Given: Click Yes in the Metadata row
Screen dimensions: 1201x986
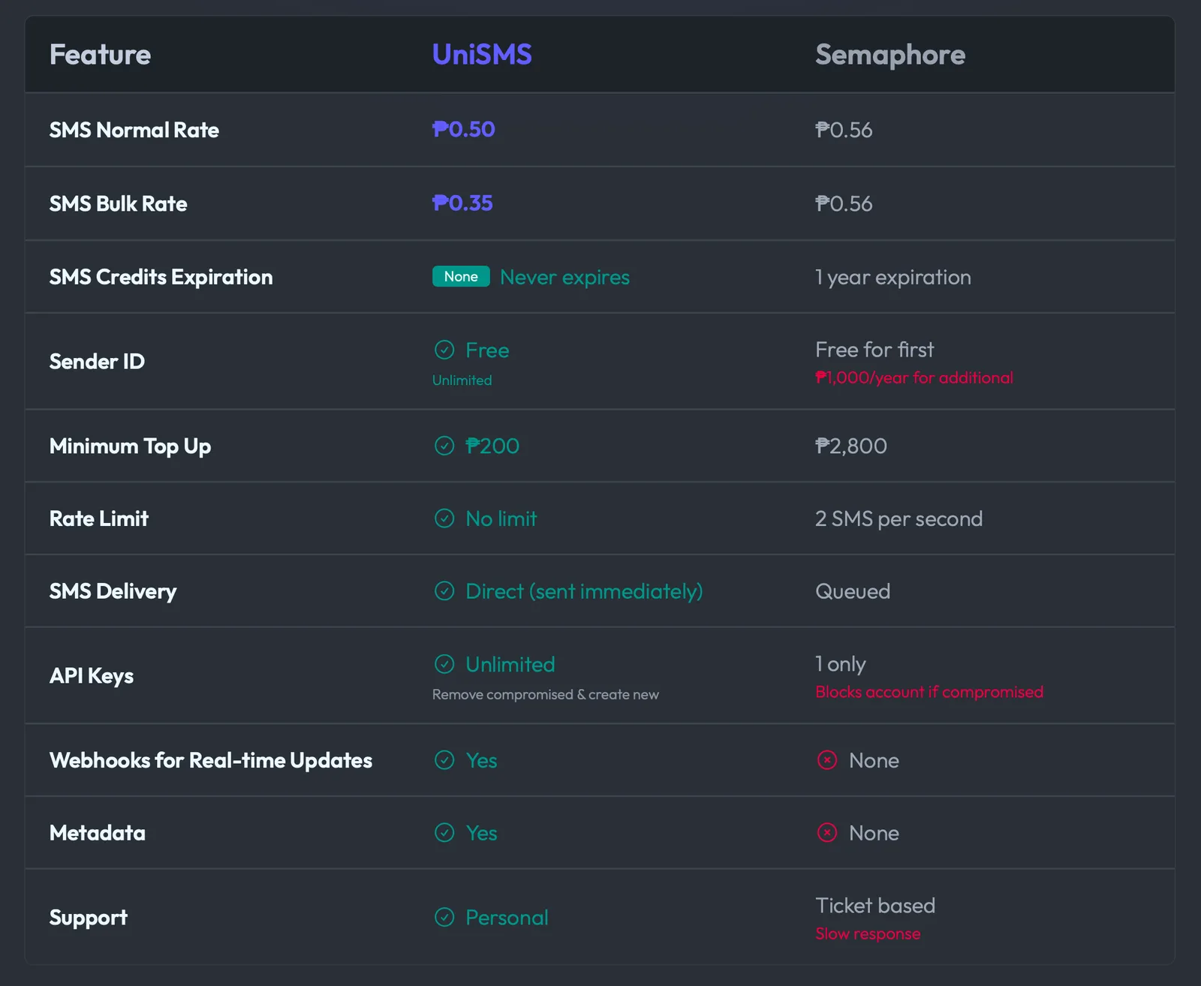Looking at the screenshot, I should (x=481, y=833).
